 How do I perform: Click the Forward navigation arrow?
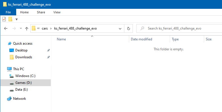click(14, 28)
